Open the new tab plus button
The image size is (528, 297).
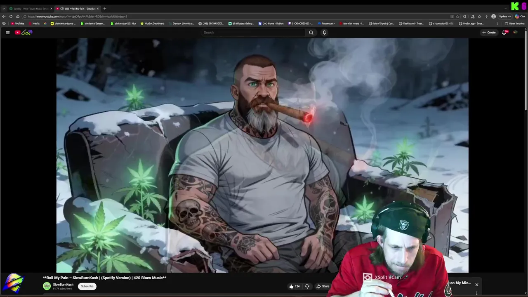(x=105, y=9)
